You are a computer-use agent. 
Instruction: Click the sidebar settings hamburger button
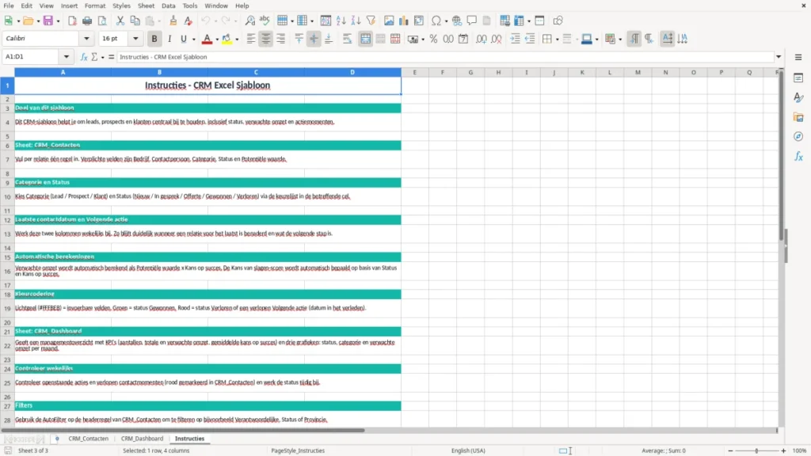pos(798,57)
